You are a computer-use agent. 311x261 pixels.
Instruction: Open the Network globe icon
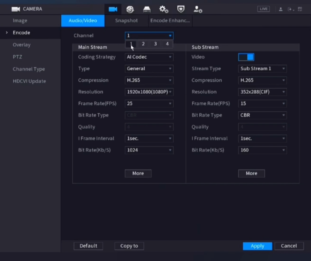pos(130,9)
